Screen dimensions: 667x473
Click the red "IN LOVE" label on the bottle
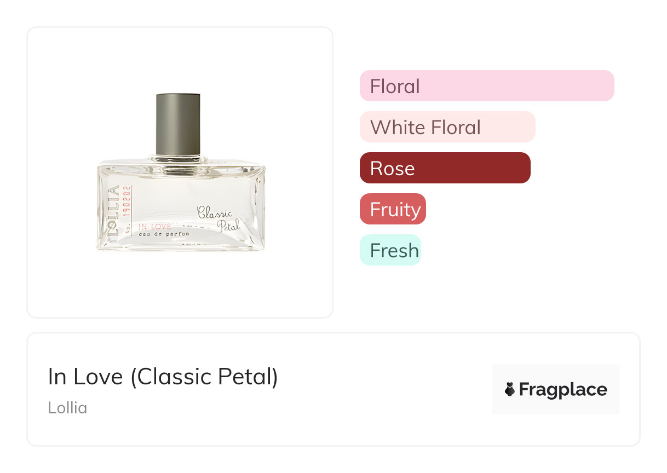[x=154, y=226]
